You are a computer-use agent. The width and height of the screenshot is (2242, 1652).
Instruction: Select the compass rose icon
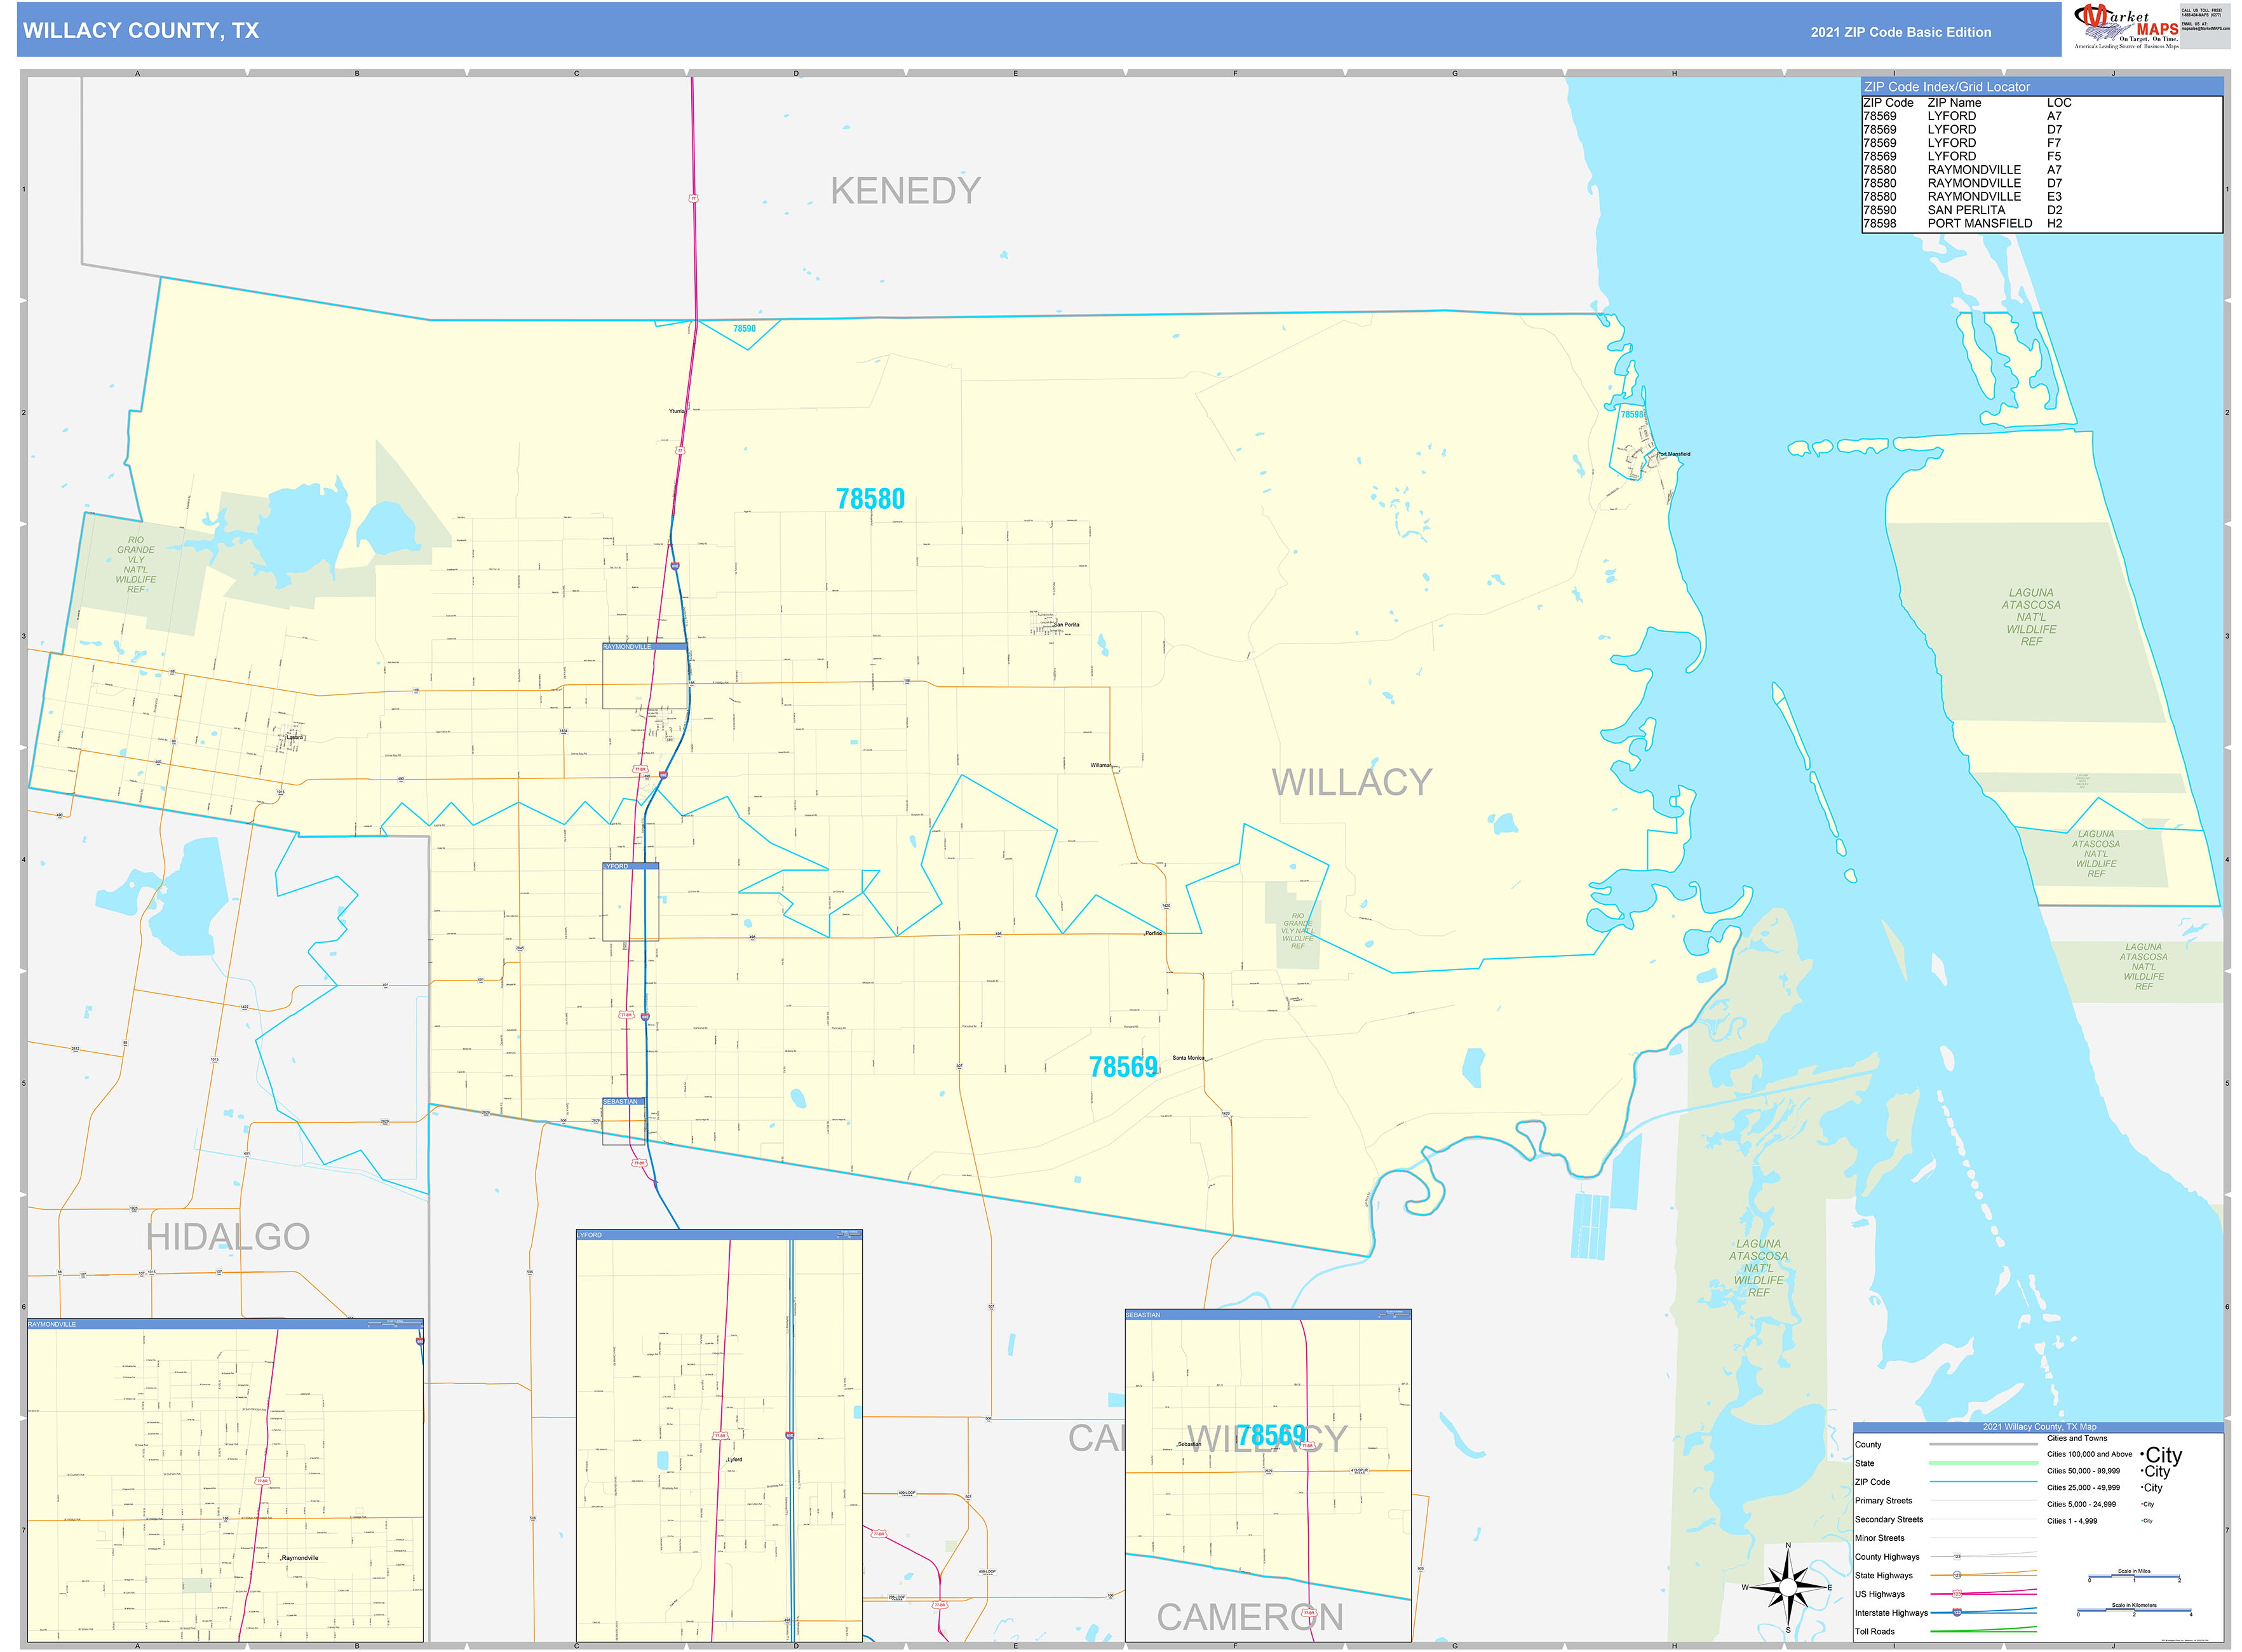click(x=1788, y=1588)
